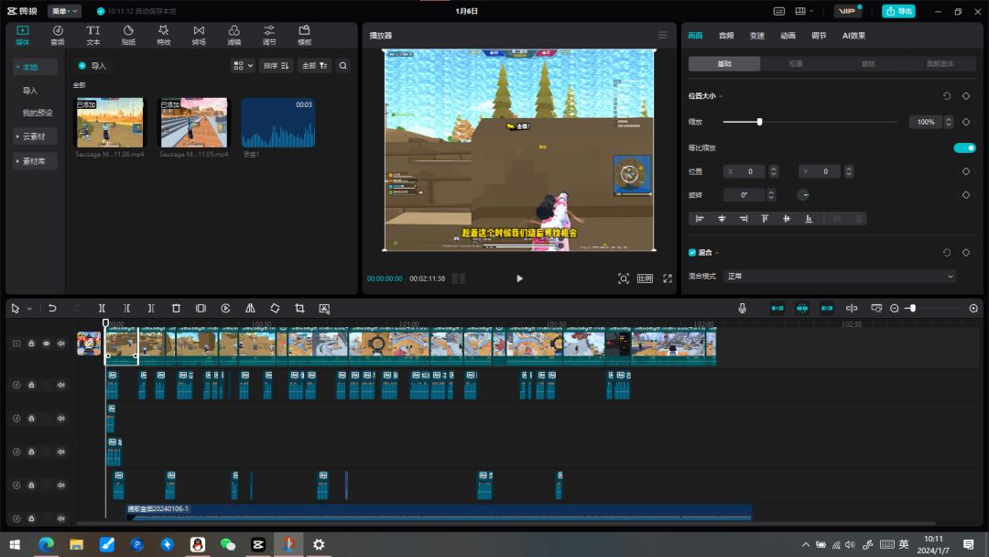This screenshot has height=557, width=989.
Task: Open the 转场 (transitions) panel
Action: coord(199,36)
